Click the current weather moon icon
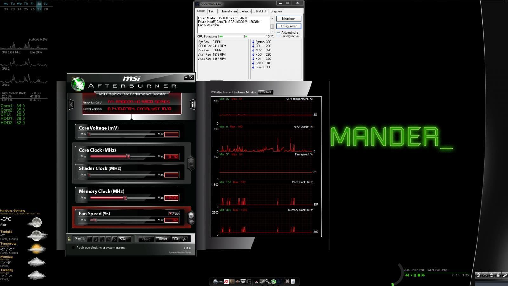508x286 pixels. click(x=35, y=222)
